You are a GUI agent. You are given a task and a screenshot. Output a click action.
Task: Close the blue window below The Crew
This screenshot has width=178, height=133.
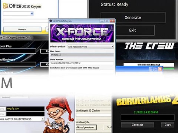[x=160, y=69]
